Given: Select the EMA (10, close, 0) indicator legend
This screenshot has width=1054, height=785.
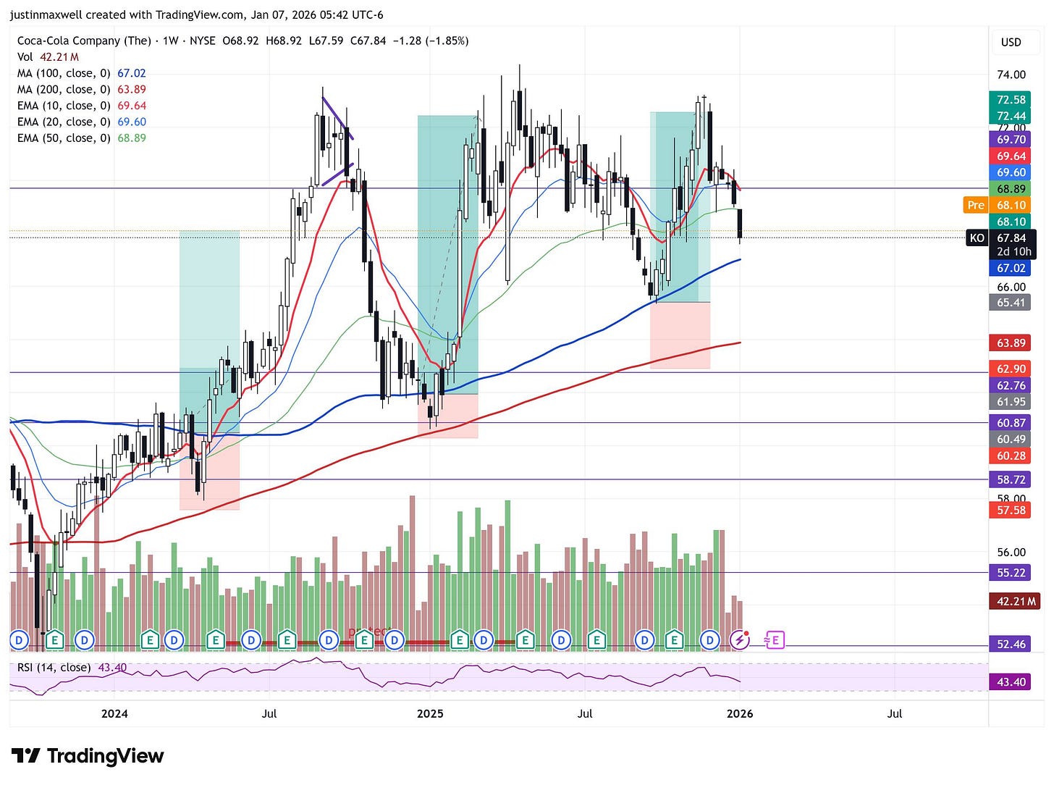Looking at the screenshot, I should (82, 106).
